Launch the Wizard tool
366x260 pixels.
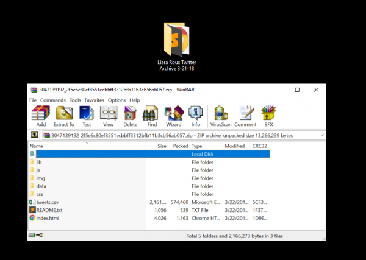tap(174, 115)
